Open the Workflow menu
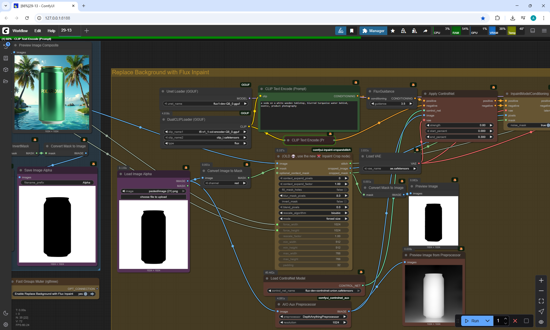Screen dimensions: 550x330 click(20, 31)
